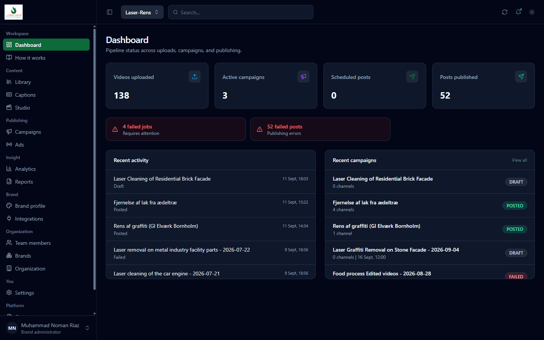Screen dimensions: 544x340
Task: Click the refresh sync icon
Action: pyautogui.click(x=505, y=12)
